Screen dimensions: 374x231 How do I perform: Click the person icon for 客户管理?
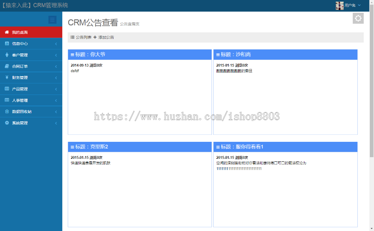point(7,55)
